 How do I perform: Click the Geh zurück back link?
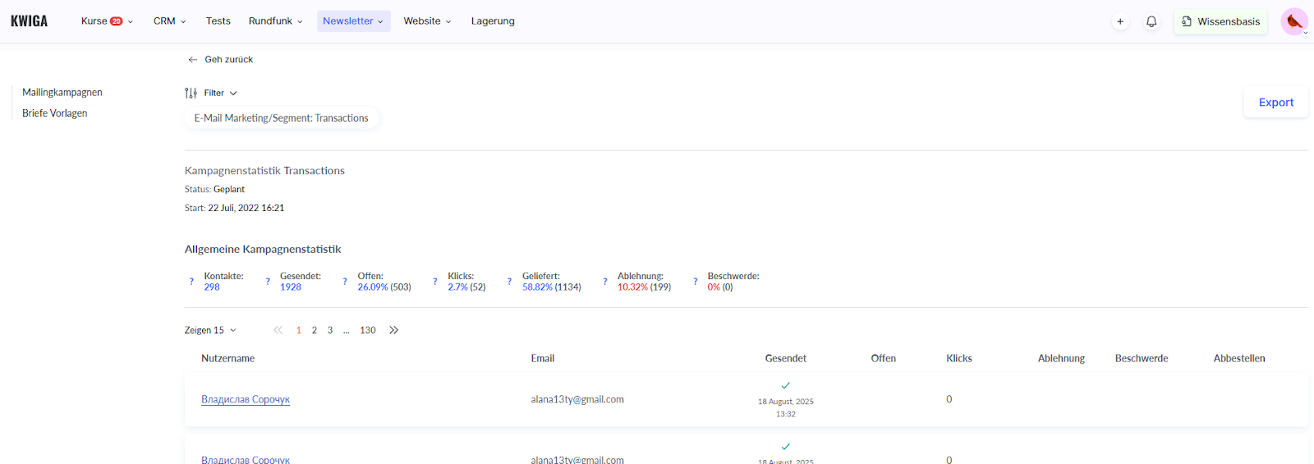(x=221, y=59)
